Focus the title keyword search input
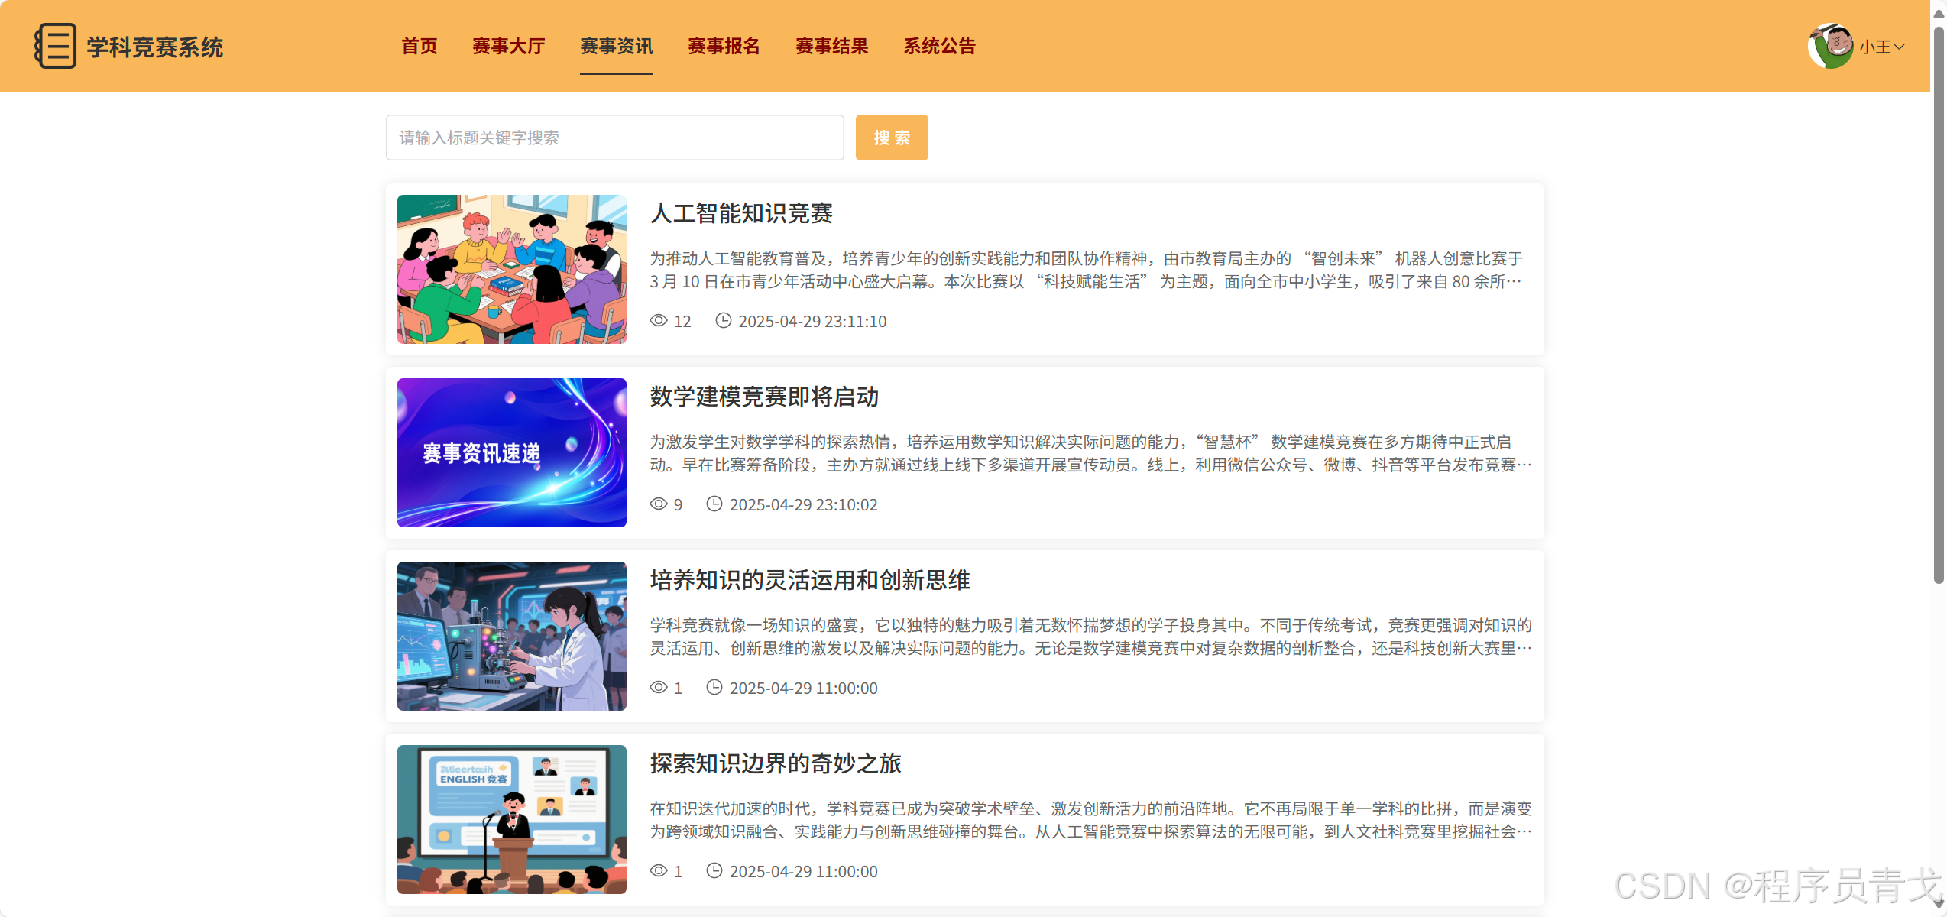Screen dimensions: 1947x917 pyautogui.click(x=614, y=138)
